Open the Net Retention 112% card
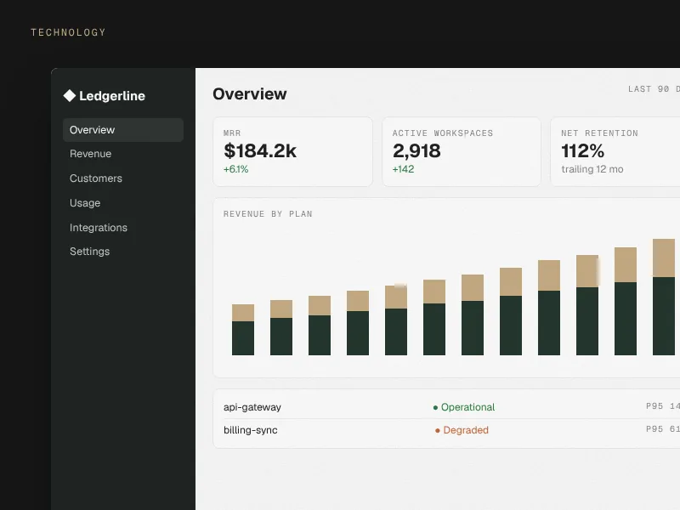This screenshot has height=510, width=680. [x=615, y=152]
